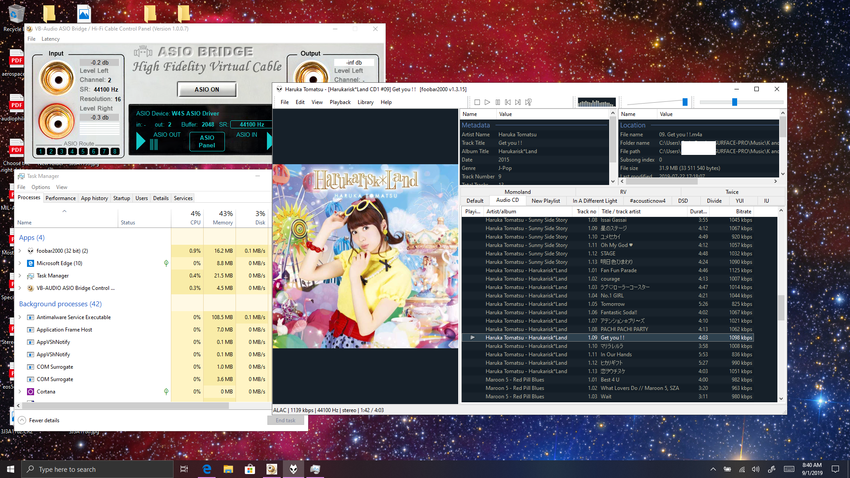
Task: Toggle ASIO Route channel 7
Action: [x=104, y=151]
